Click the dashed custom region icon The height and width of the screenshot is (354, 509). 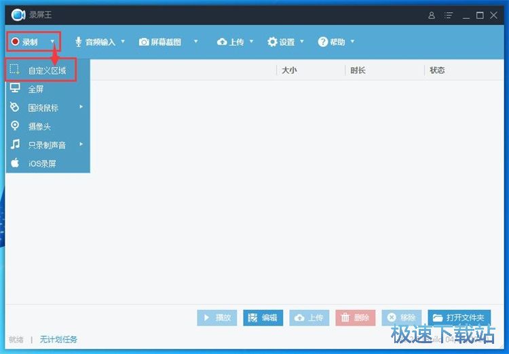coord(15,69)
